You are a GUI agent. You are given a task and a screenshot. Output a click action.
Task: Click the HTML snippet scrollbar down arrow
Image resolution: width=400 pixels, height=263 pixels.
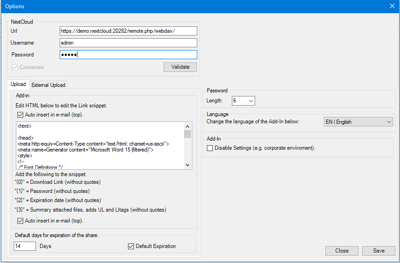click(x=188, y=165)
